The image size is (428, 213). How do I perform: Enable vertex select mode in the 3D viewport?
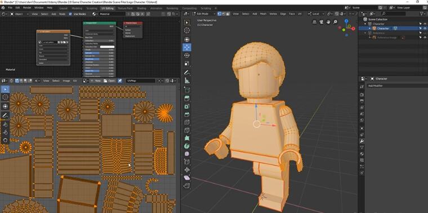(x=219, y=14)
